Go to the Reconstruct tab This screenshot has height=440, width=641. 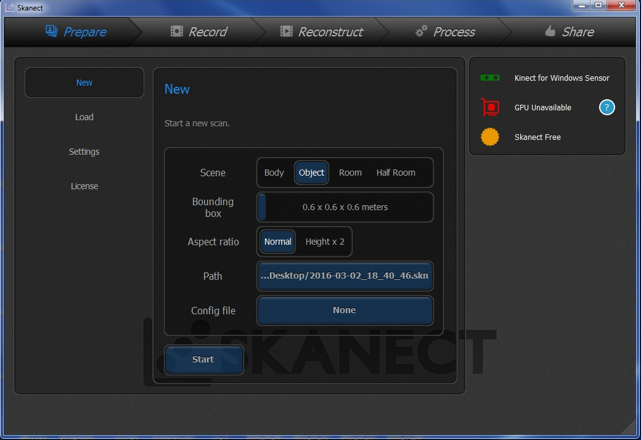tap(322, 32)
